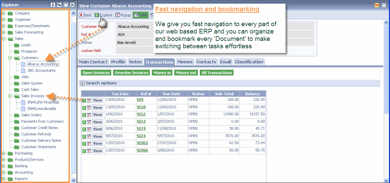
Task: Click the red P icon in SI13 row
Action: coord(89,122)
